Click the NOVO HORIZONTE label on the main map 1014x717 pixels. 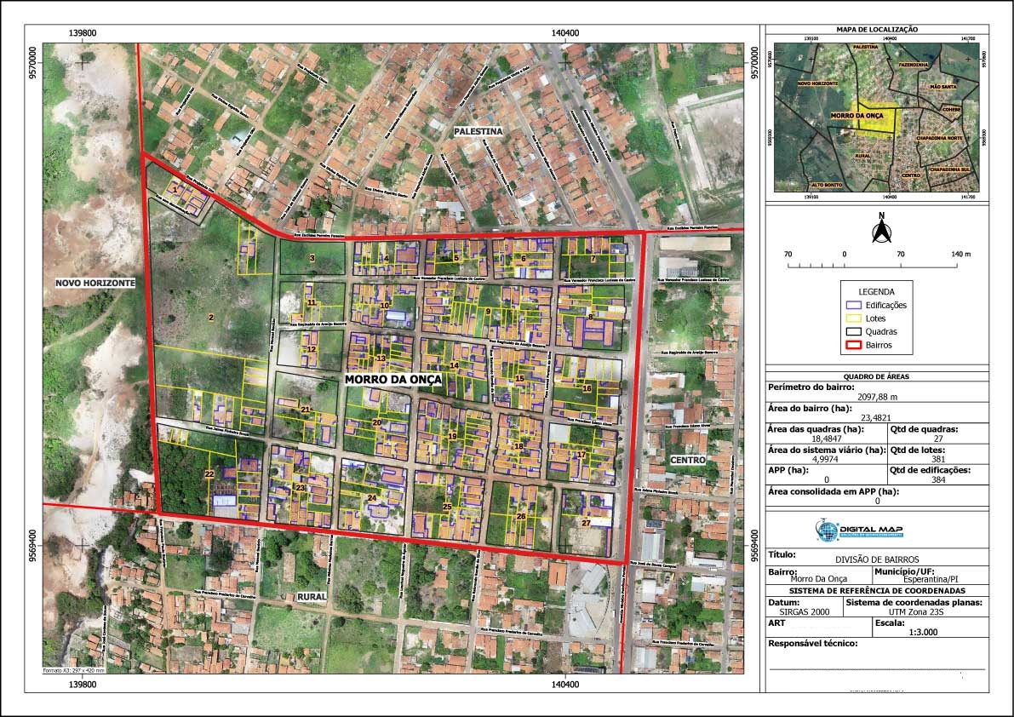(95, 283)
